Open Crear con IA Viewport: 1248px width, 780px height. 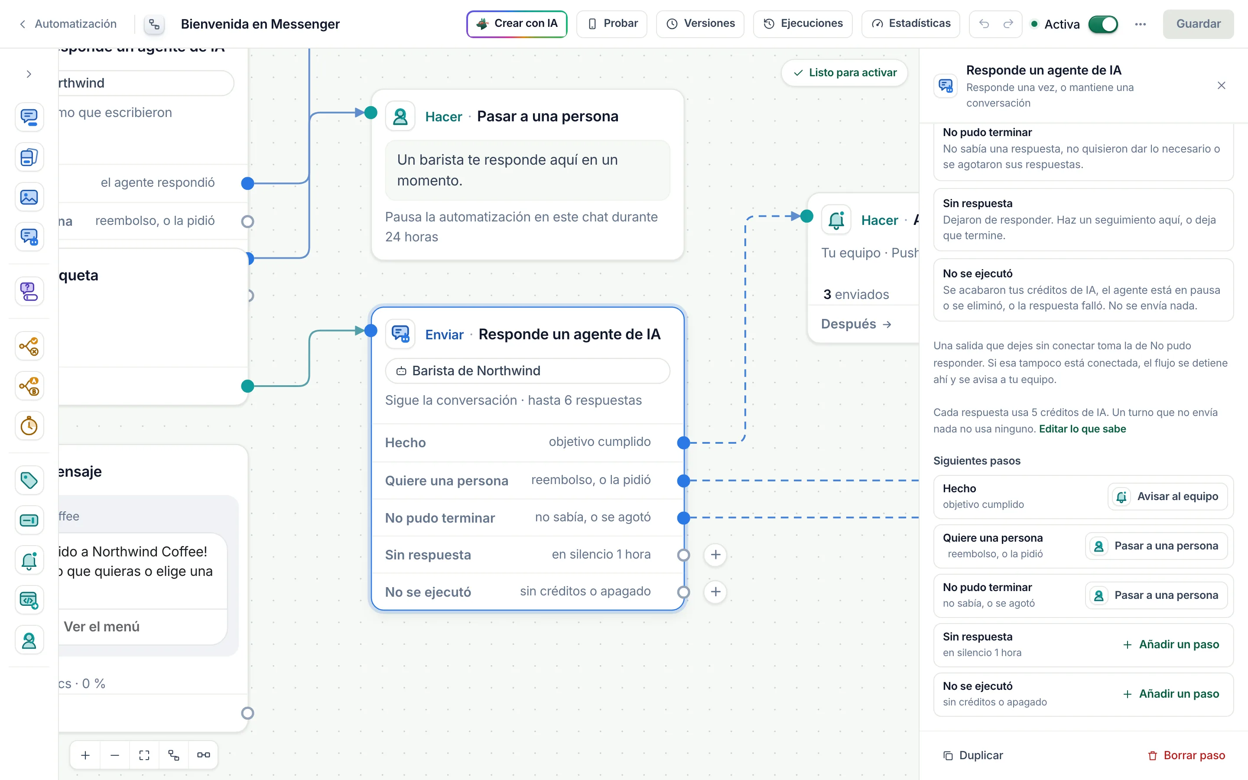click(x=517, y=24)
